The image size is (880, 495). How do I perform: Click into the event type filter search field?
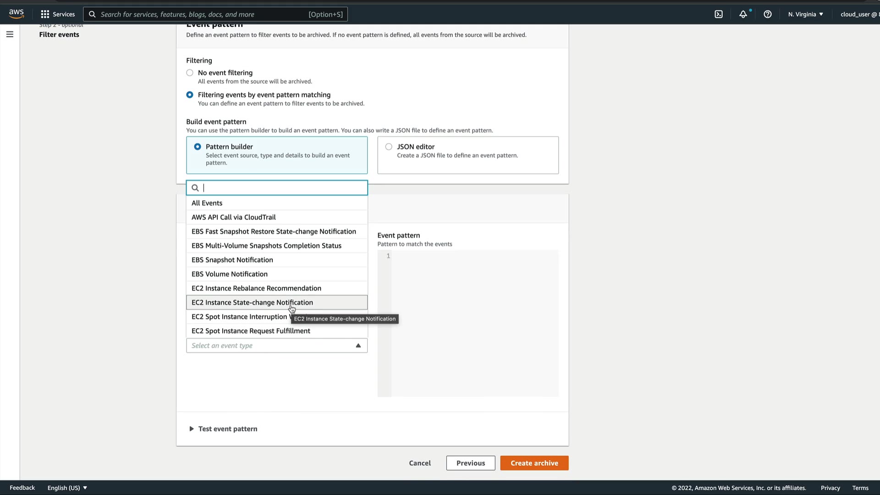[282, 188]
